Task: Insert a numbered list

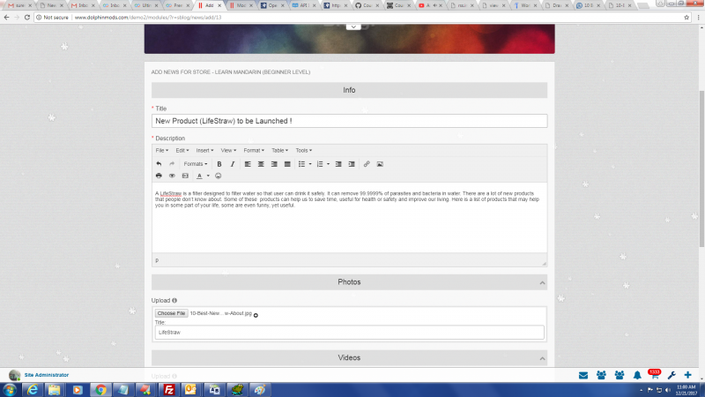Action: click(x=320, y=164)
